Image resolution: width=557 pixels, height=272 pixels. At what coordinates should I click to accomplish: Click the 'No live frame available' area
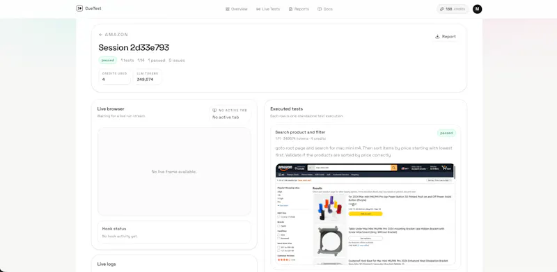[x=174, y=172]
